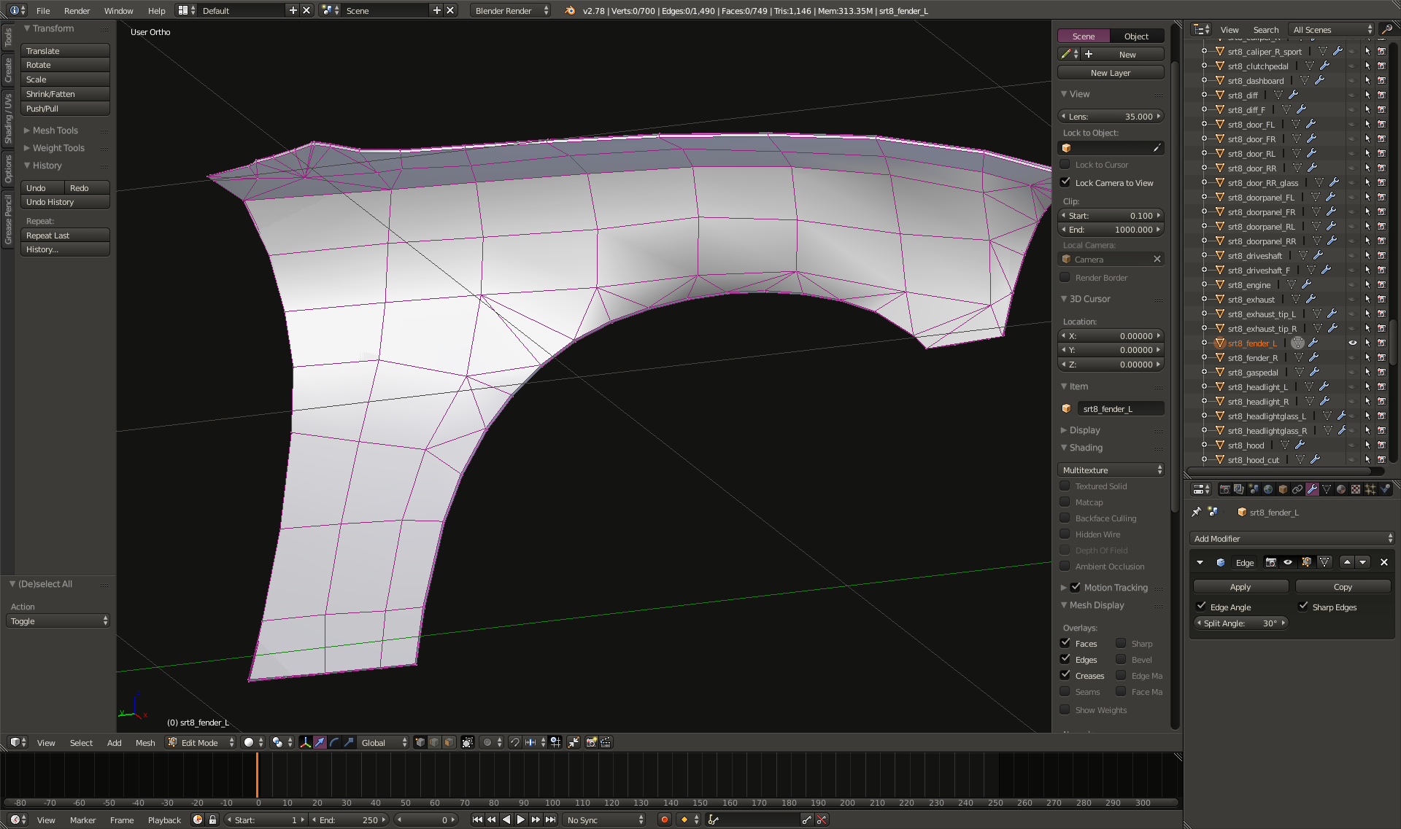The height and width of the screenshot is (829, 1401).
Task: Open the Global orientation dropdown
Action: [x=384, y=742]
